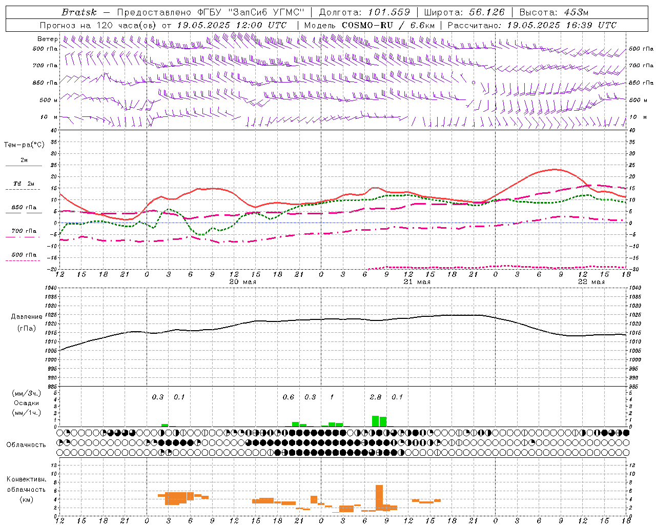This screenshot has width=656, height=525.
Task: Select the date label 21 мая
Action: (417, 281)
